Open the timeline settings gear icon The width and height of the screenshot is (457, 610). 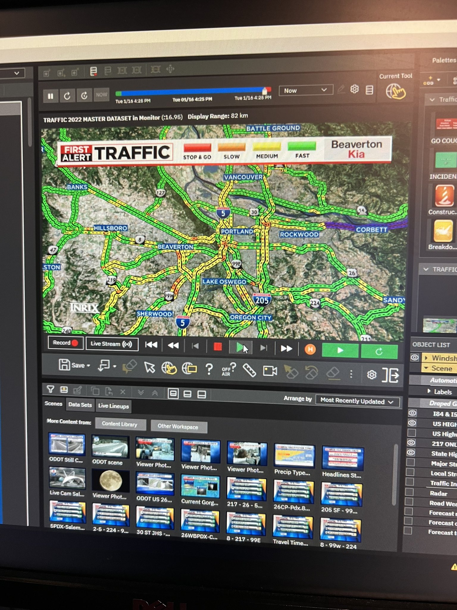pos(354,89)
